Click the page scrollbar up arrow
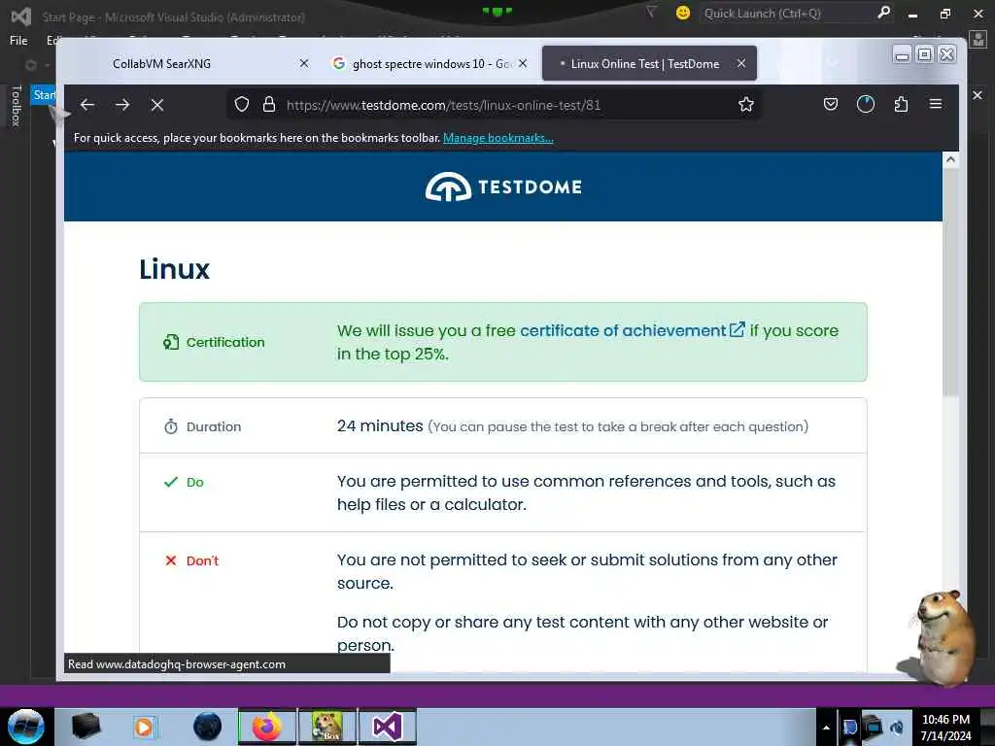Image resolution: width=995 pixels, height=746 pixels. pyautogui.click(x=950, y=160)
